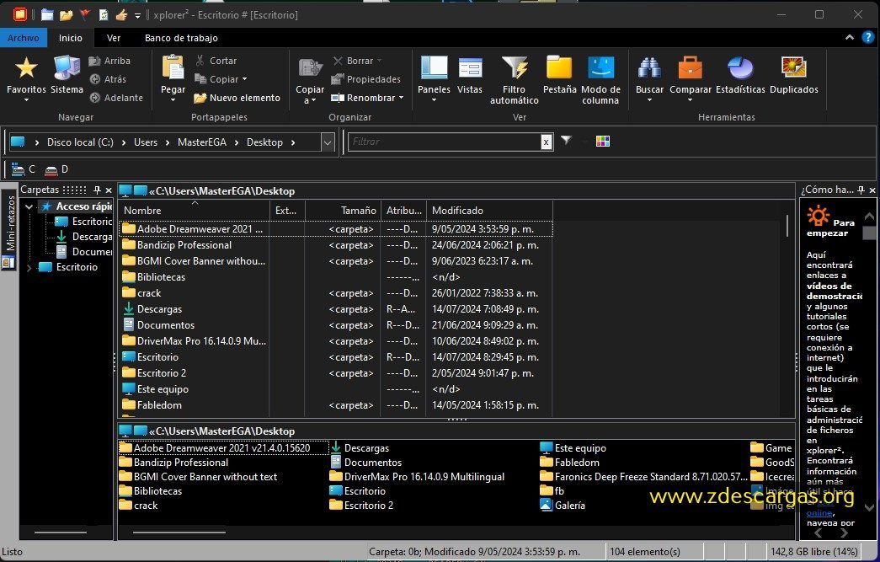Open the help question mark icon
Viewport: 880px width, 562px height.
pyautogui.click(x=867, y=38)
